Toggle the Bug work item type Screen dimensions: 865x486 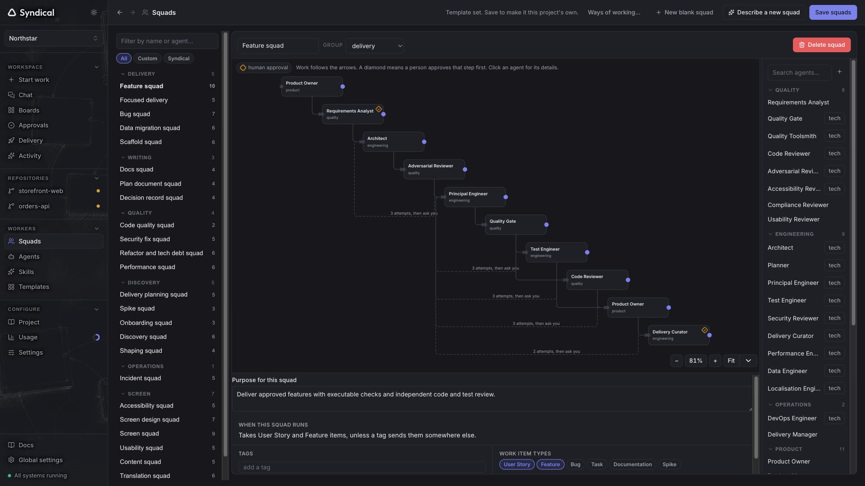pos(575,464)
